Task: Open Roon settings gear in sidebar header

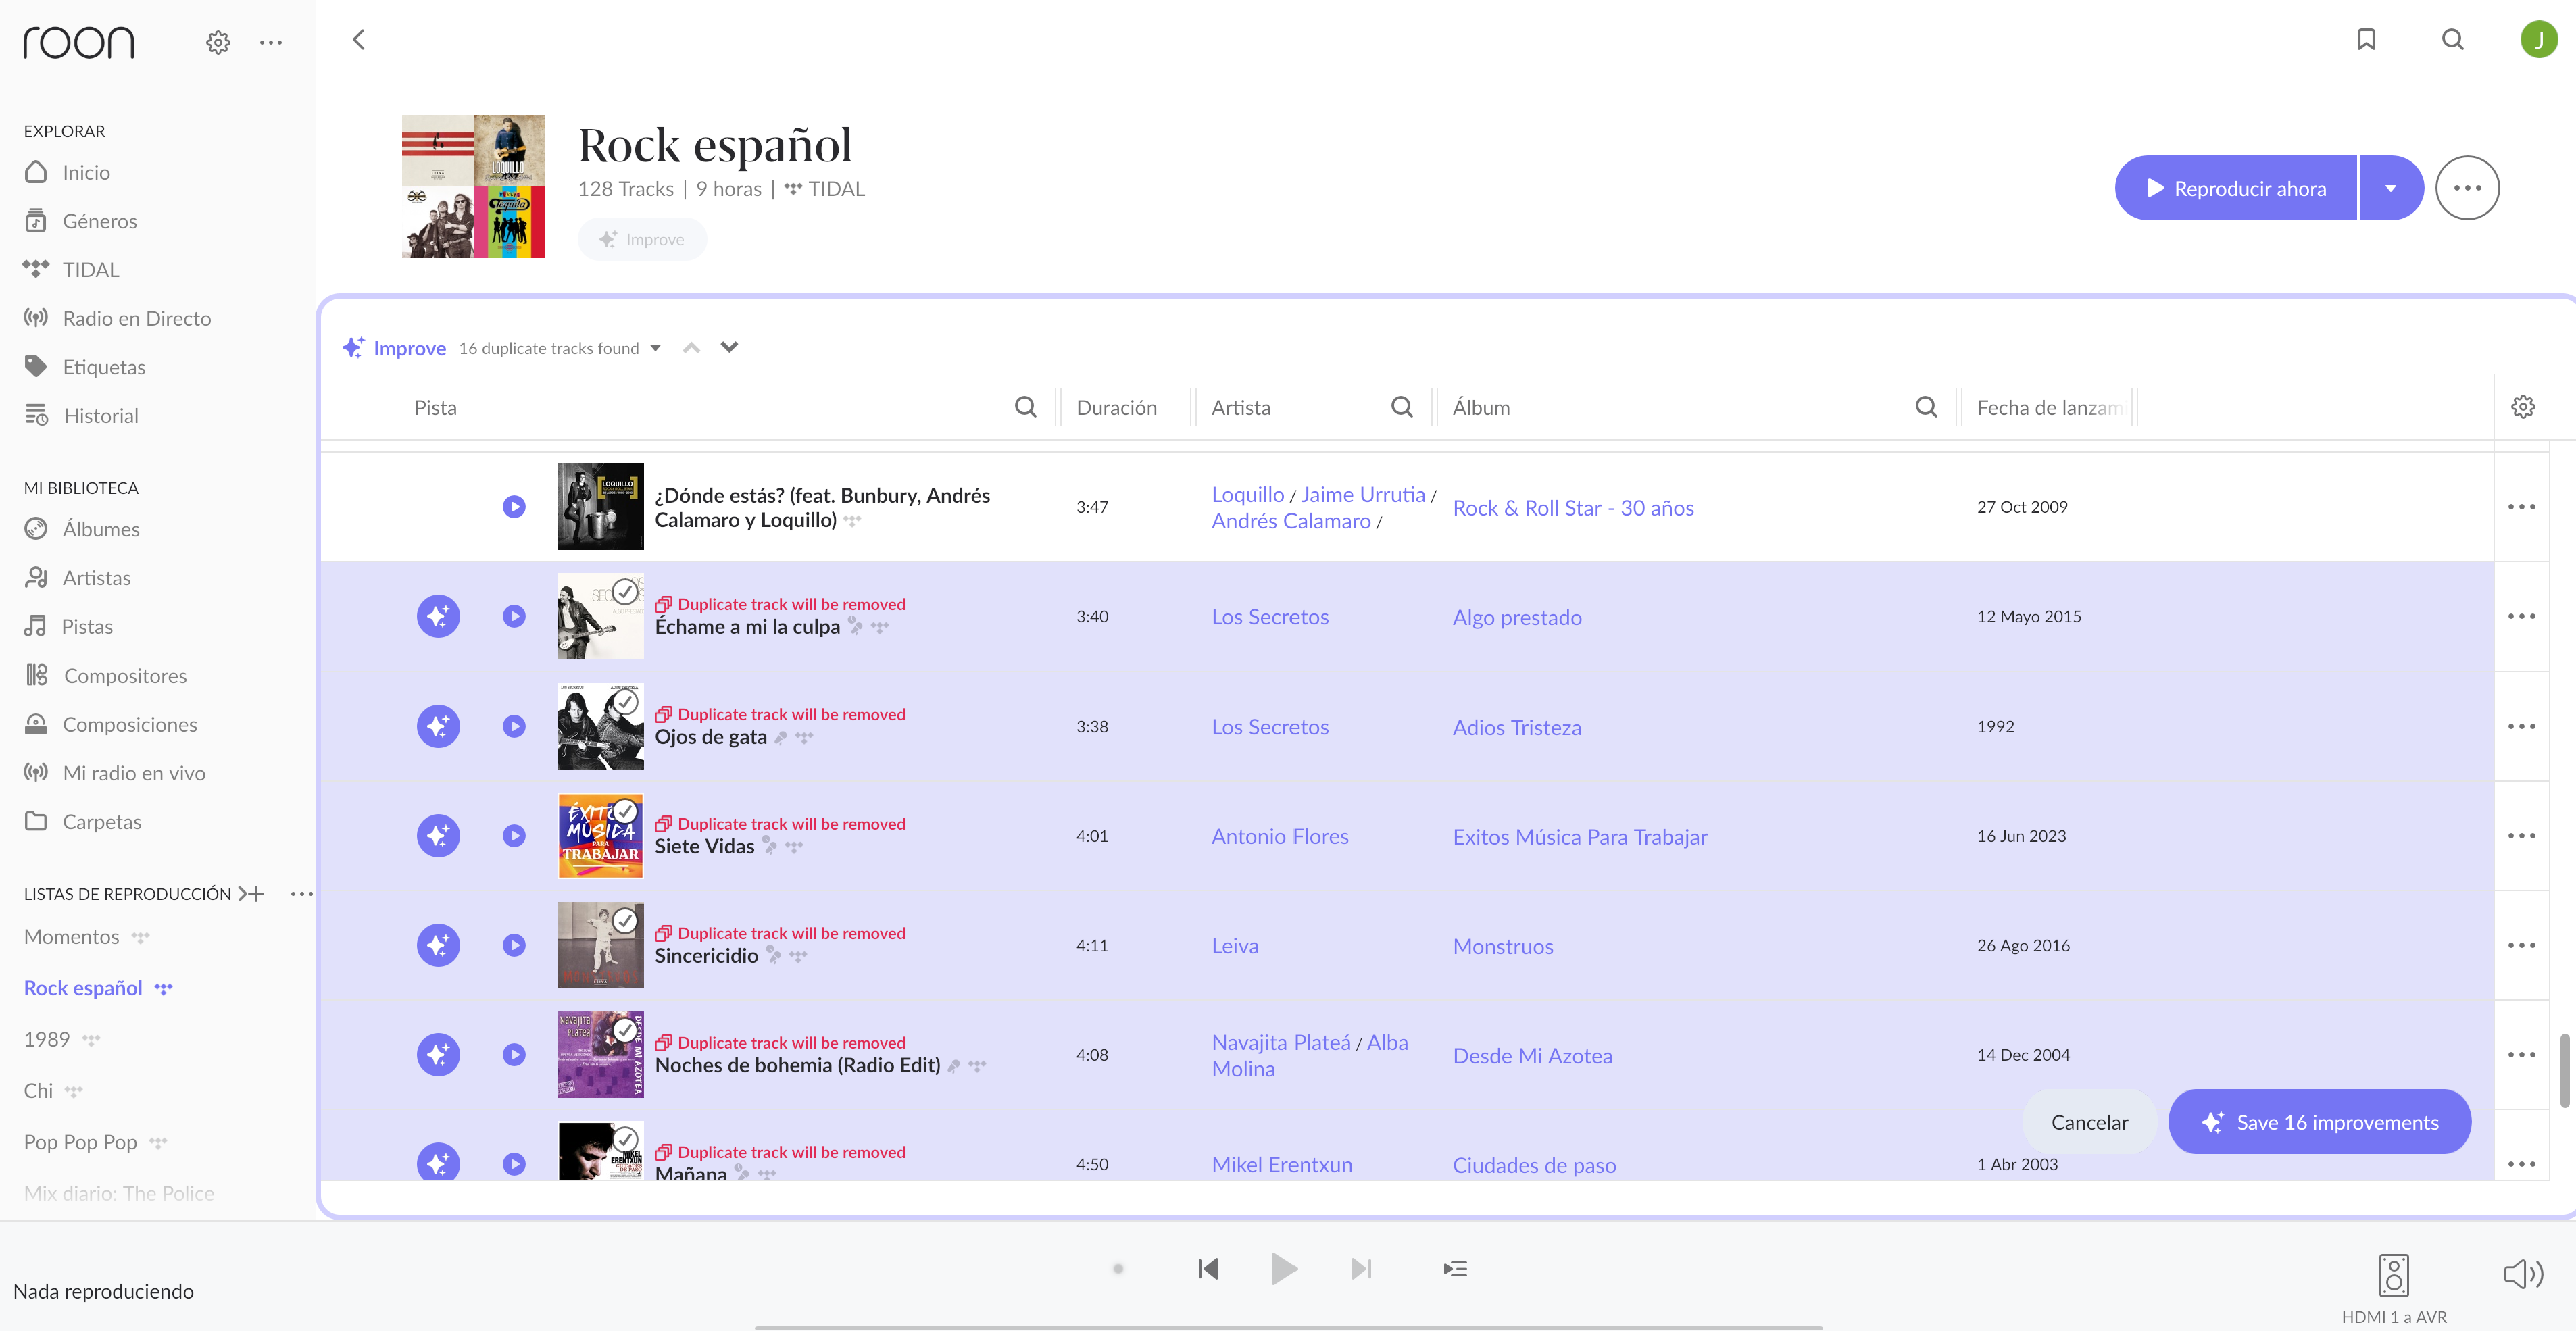Action: point(218,42)
